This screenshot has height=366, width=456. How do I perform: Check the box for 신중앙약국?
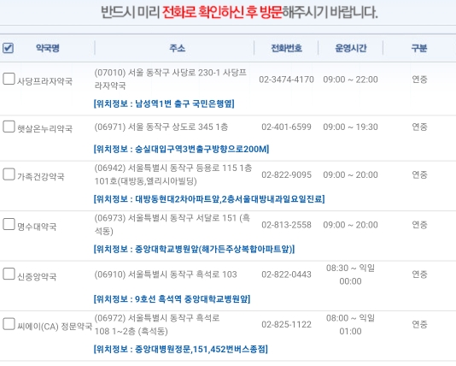(x=9, y=274)
